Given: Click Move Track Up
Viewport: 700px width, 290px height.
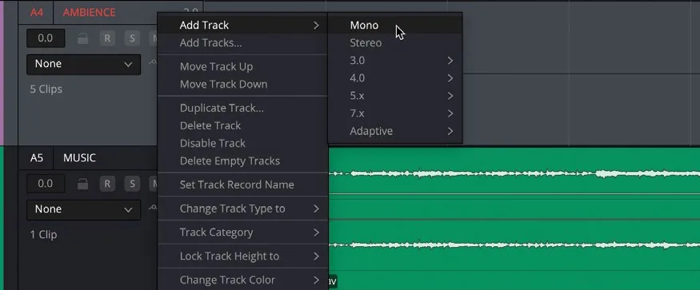Looking at the screenshot, I should tap(243, 66).
